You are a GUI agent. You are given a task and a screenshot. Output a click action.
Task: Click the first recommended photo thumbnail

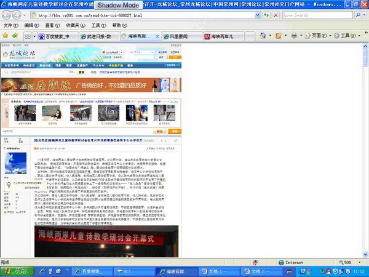coord(25,113)
